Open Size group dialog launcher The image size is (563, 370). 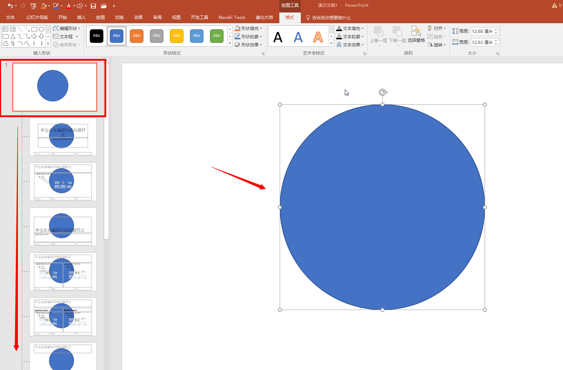(498, 54)
